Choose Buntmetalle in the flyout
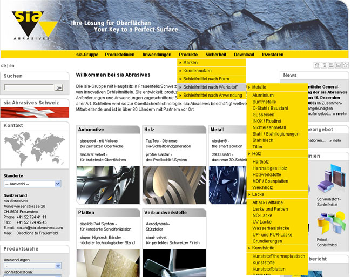 pyautogui.click(x=264, y=102)
